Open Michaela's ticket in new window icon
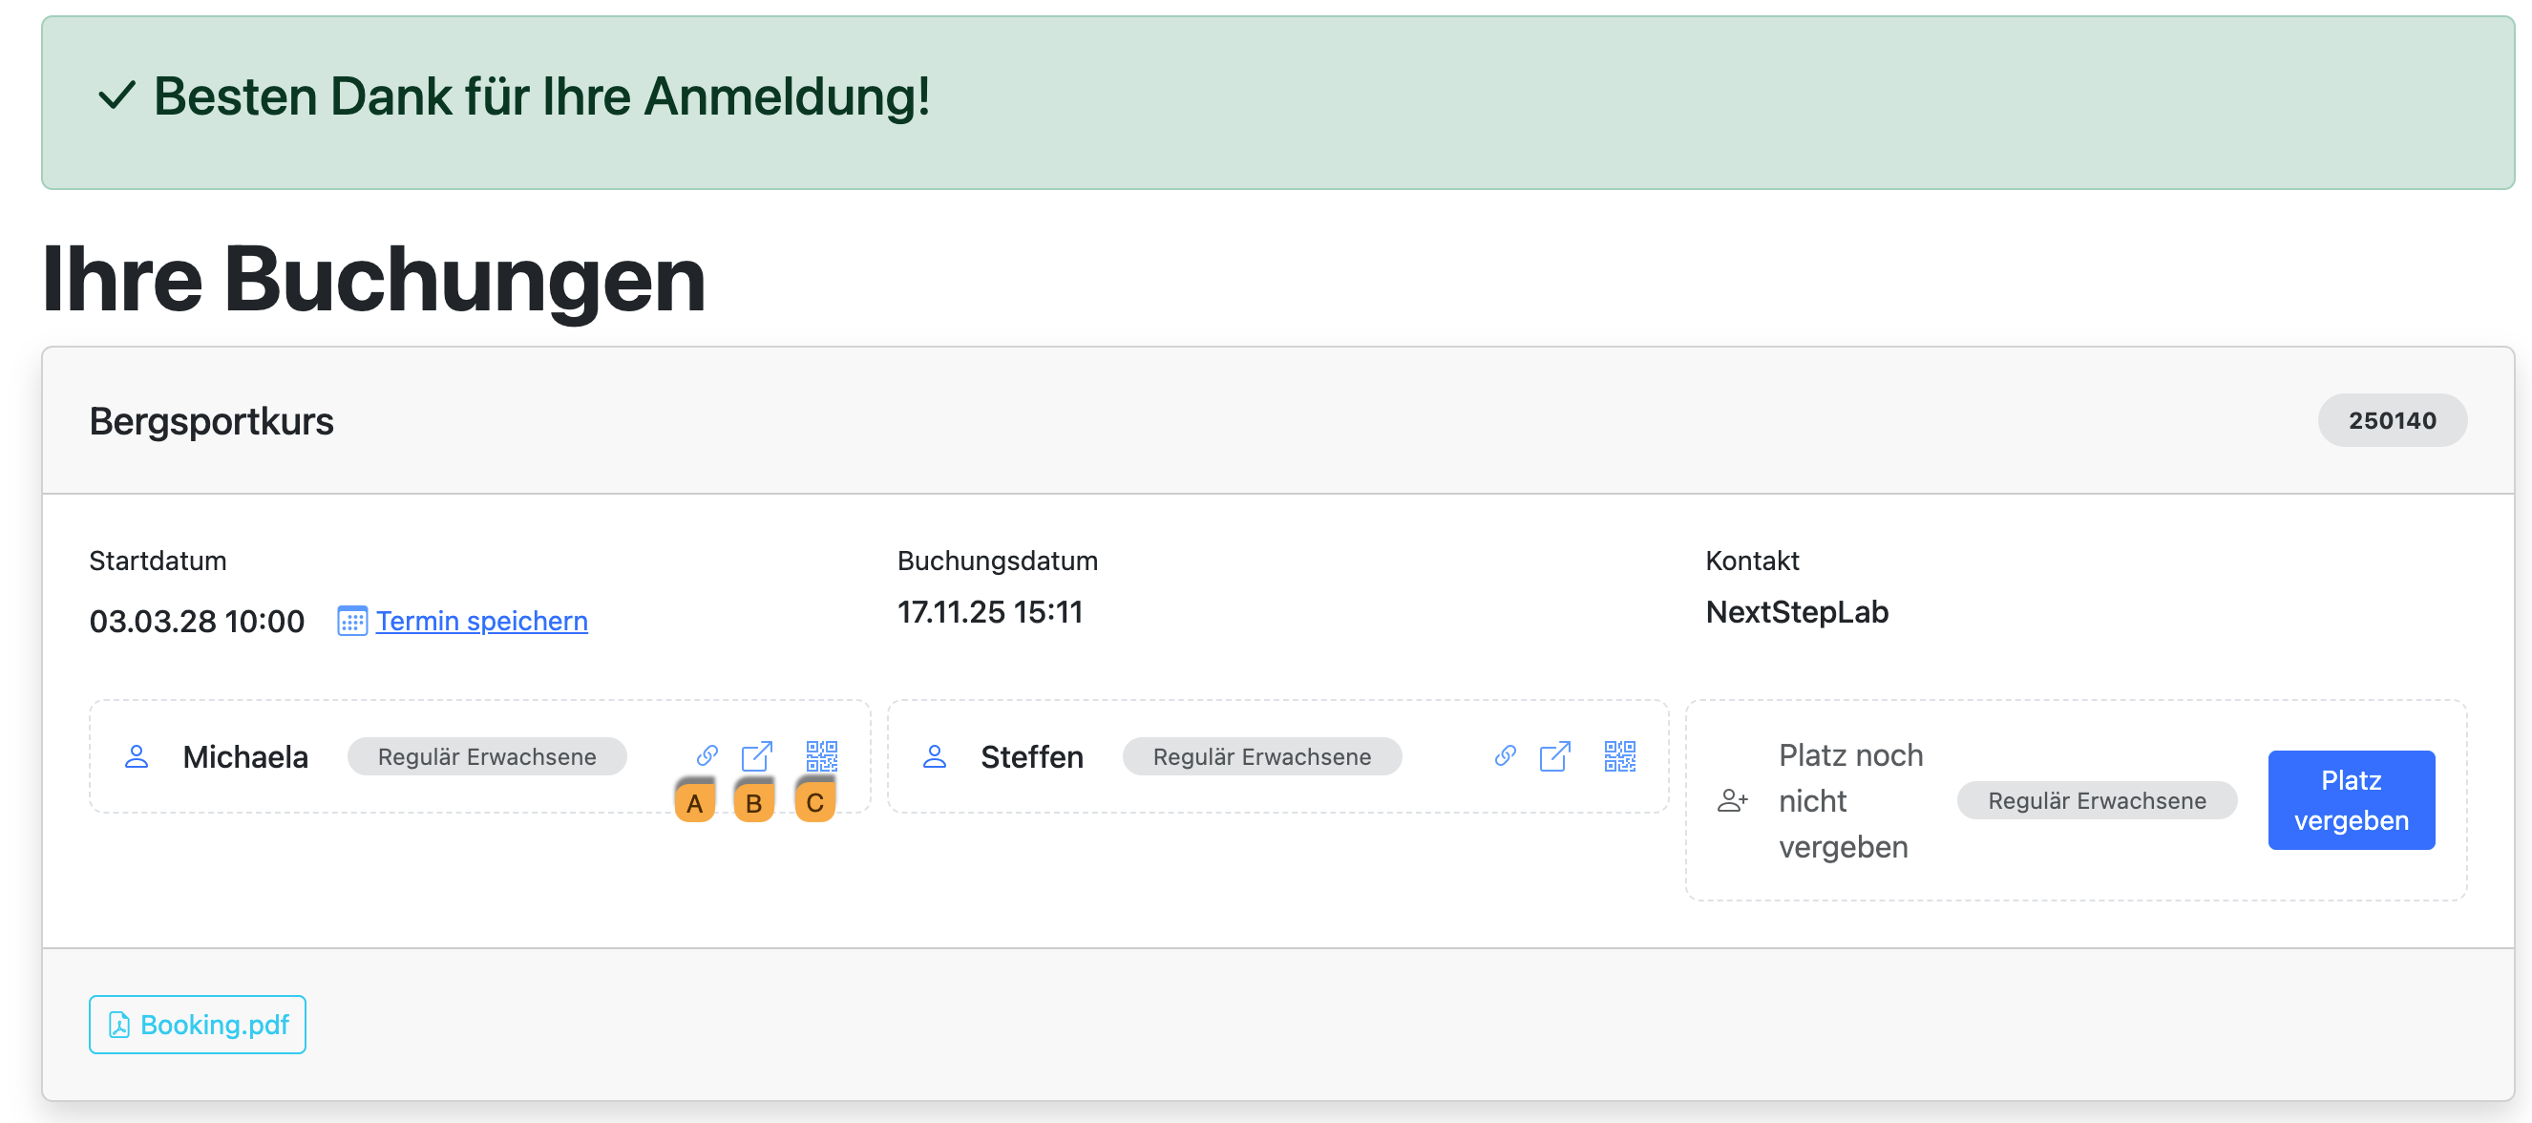 (x=756, y=755)
